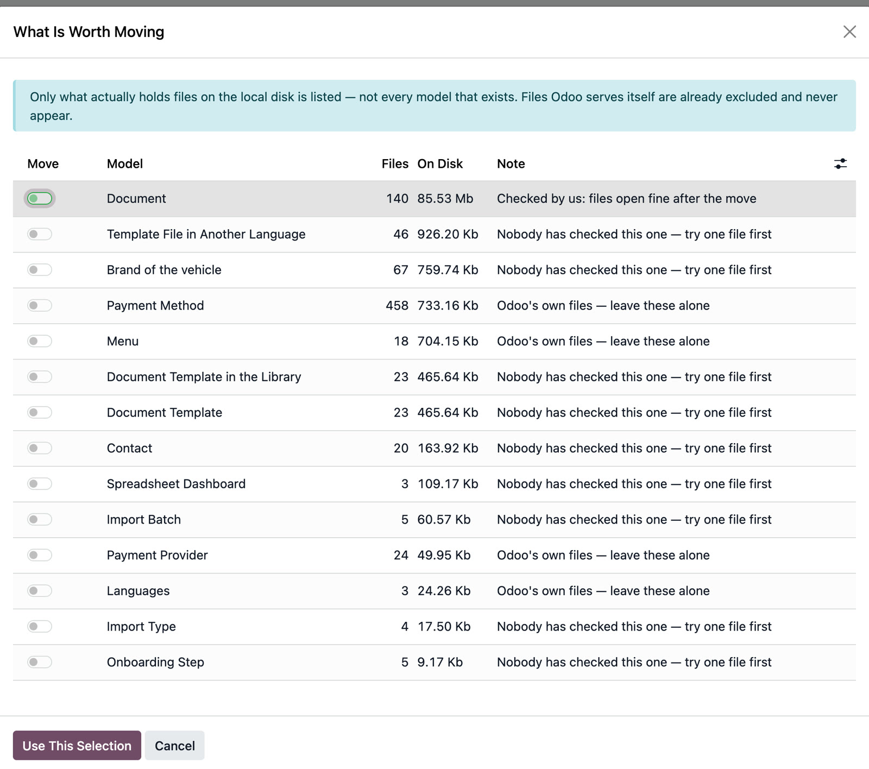Select the Import Type model name
869x769 pixels.
coord(141,627)
